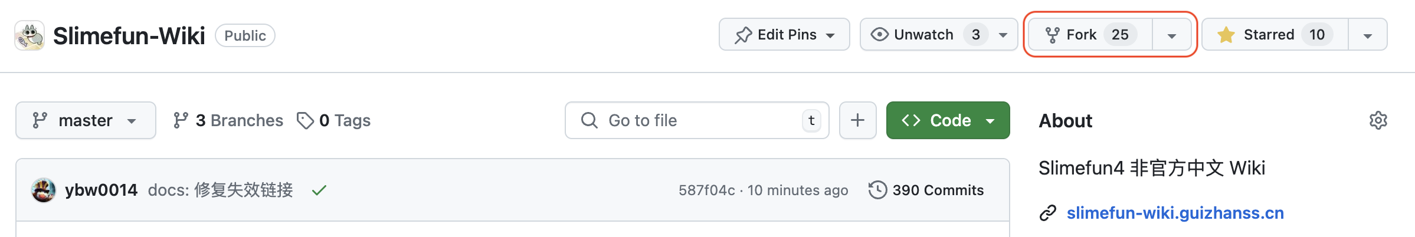The image size is (1415, 237).
Task: Click the history clock icon for commits
Action: (877, 190)
